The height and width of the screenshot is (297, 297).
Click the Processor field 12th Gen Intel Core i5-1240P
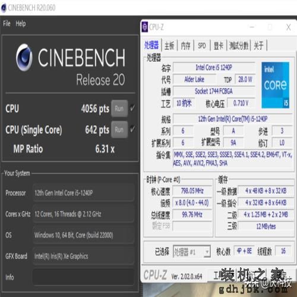[83, 192]
